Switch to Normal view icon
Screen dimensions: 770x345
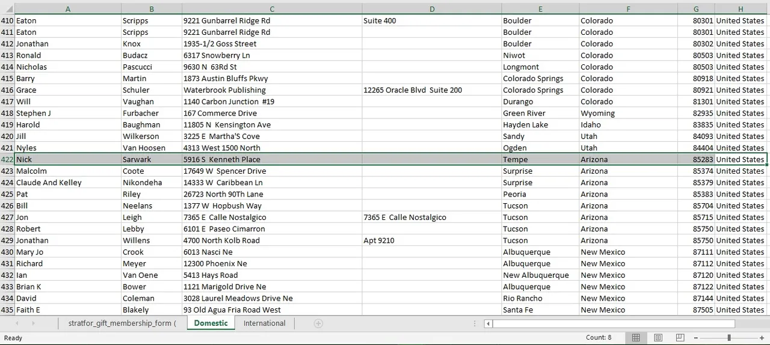[636, 338]
